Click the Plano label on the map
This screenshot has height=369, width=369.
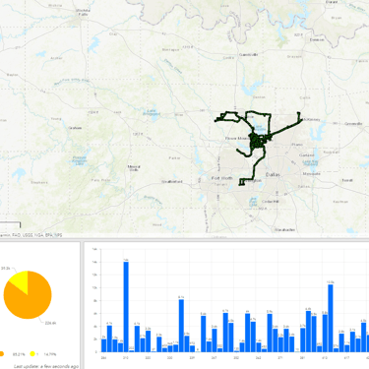tap(297, 145)
